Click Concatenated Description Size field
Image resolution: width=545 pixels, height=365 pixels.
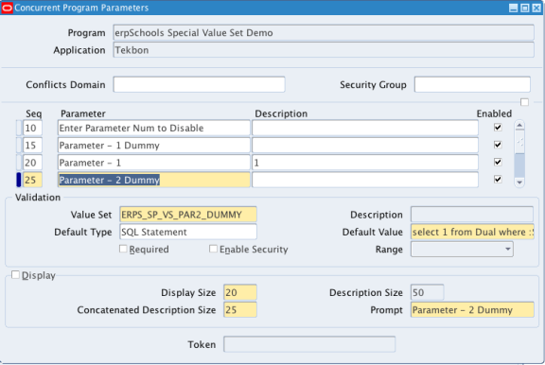click(240, 310)
